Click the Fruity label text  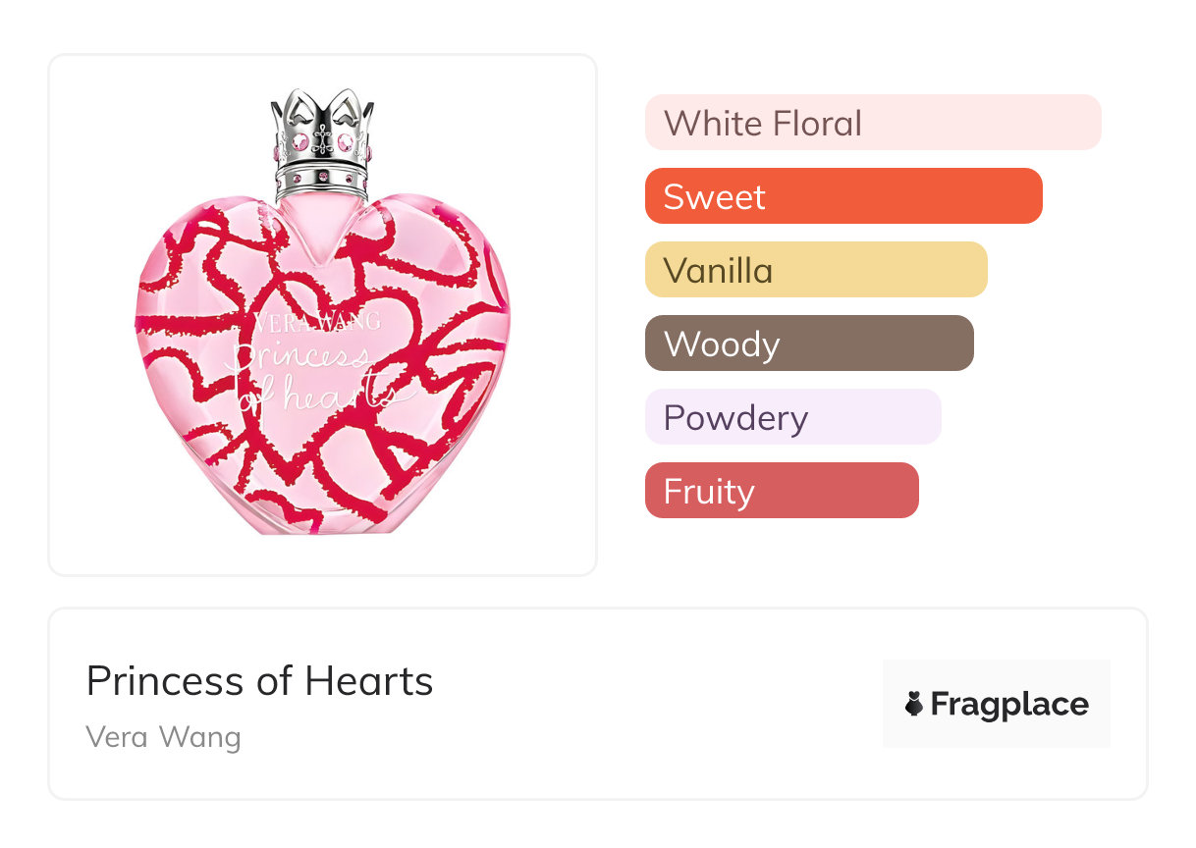point(709,492)
